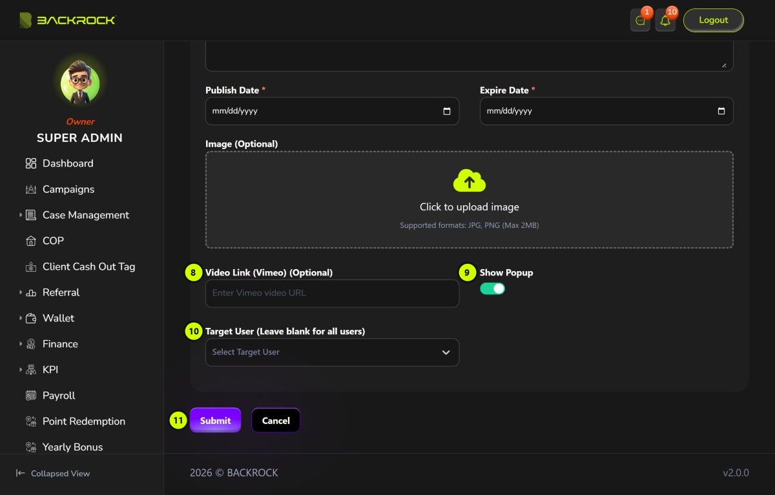Click the Campaigns sidebar icon
This screenshot has height=495, width=775.
(31, 189)
